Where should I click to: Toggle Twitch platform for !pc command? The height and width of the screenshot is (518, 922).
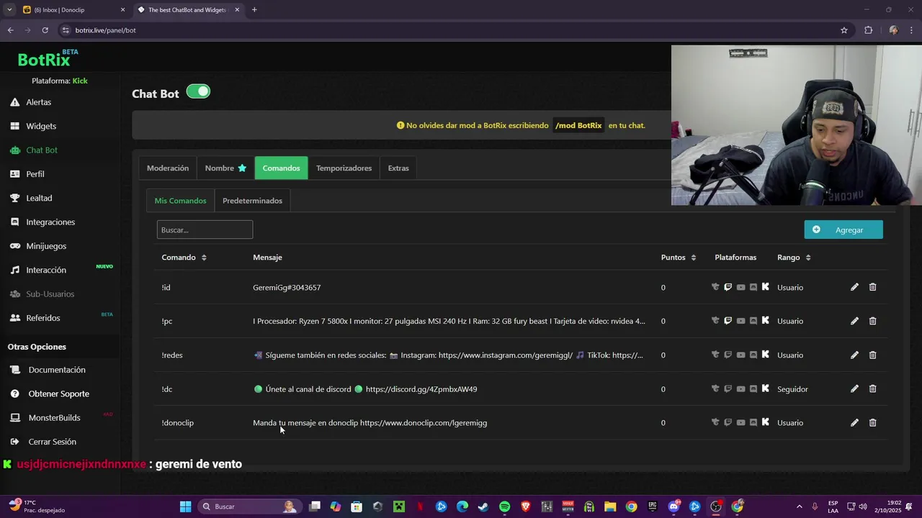[x=728, y=321]
